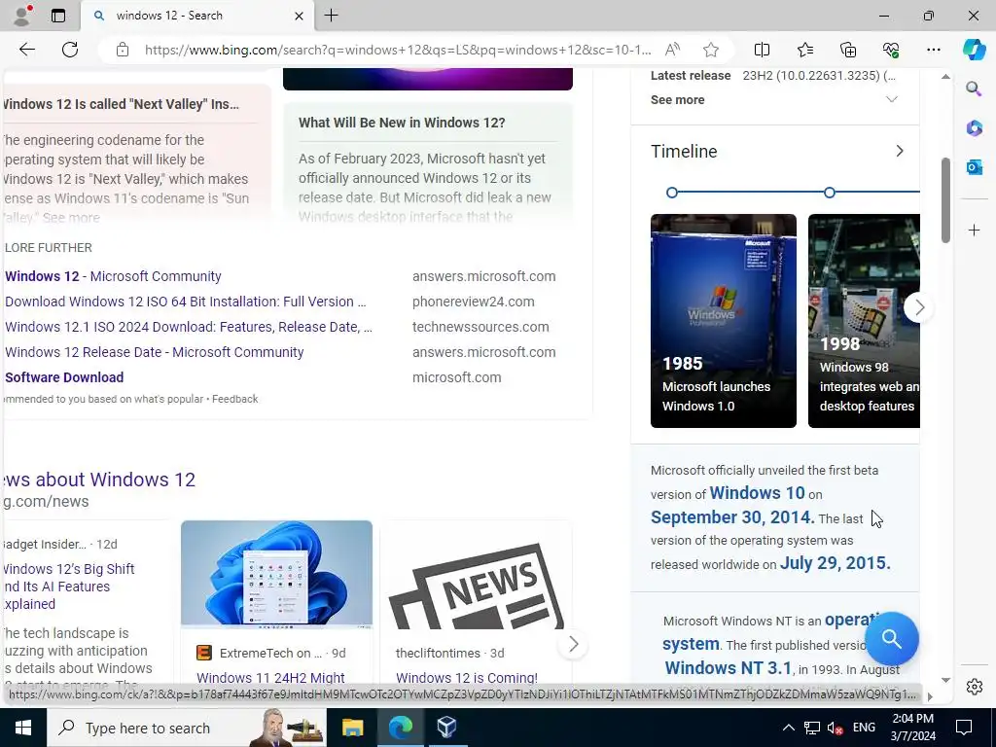This screenshot has height=747, width=996.
Task: Switch ENG input language indicator
Action: click(x=864, y=728)
